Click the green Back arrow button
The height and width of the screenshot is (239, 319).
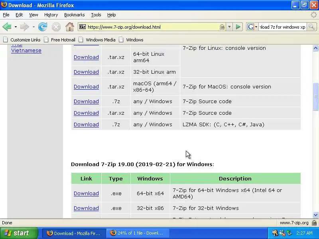coord(7,27)
